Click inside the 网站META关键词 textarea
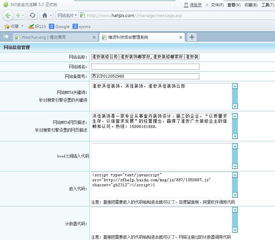 click(162, 96)
